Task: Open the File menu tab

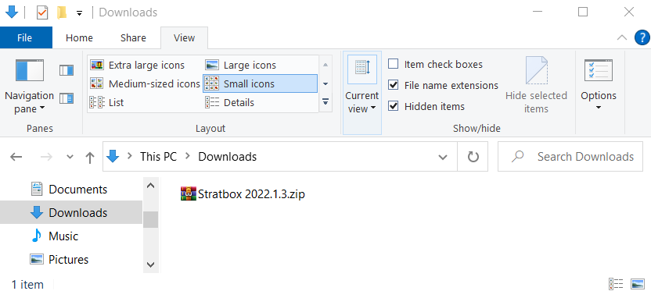Action: pos(25,38)
